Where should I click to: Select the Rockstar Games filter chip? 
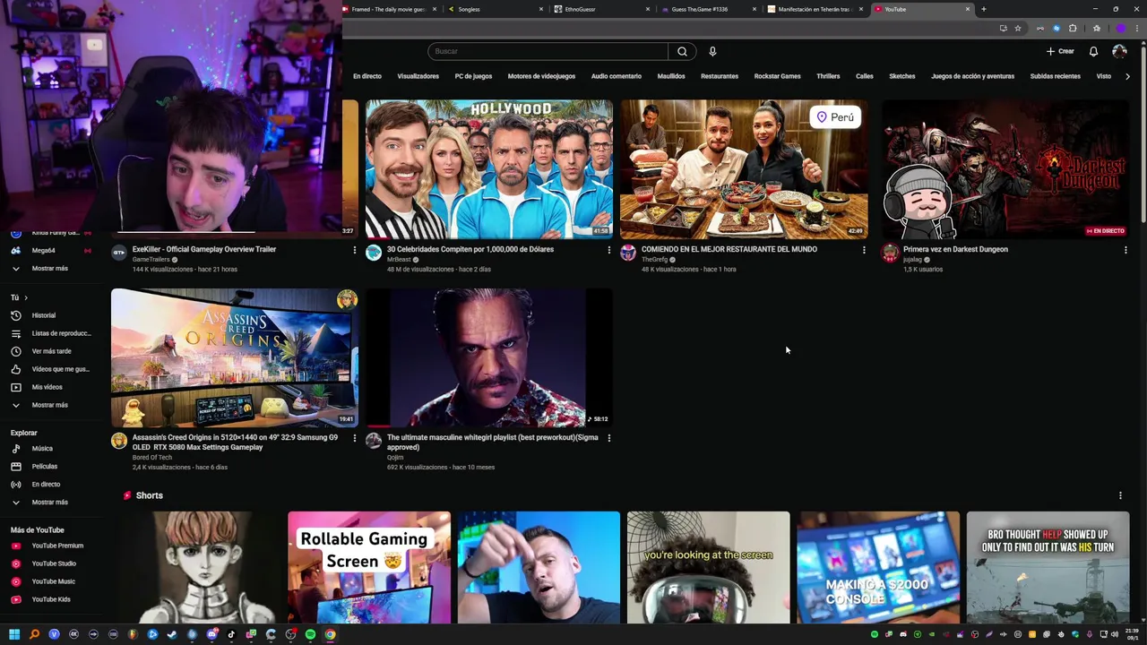click(778, 76)
